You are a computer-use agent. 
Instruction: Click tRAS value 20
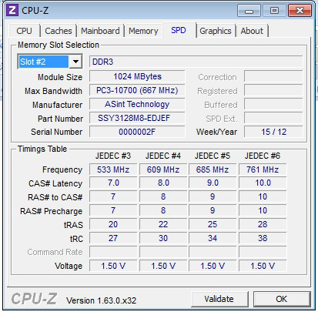[x=113, y=224]
